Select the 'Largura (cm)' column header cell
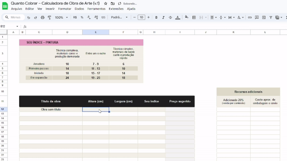 123,101
